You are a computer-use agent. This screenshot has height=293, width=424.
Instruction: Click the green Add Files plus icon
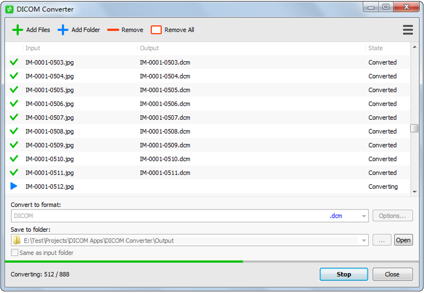coord(17,30)
